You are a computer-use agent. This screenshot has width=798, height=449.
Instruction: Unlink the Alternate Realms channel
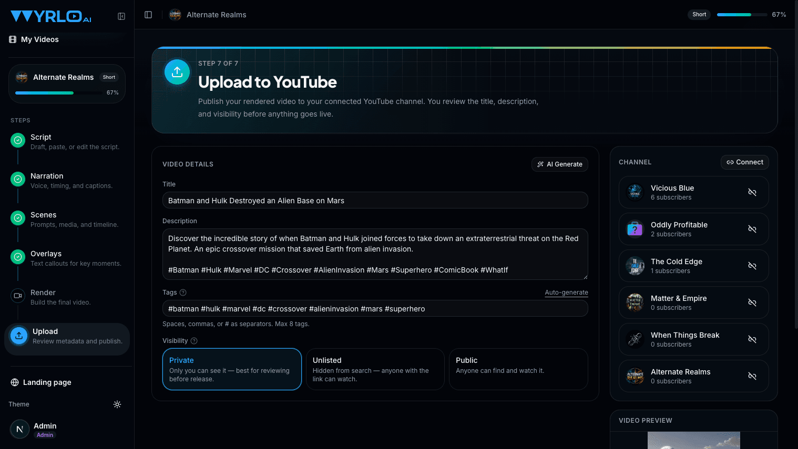coord(752,376)
